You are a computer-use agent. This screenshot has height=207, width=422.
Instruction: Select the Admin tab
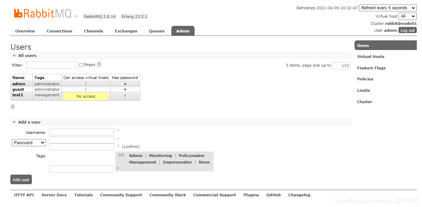(183, 31)
